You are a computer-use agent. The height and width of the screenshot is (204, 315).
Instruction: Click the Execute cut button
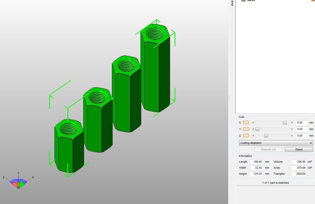tap(268, 149)
